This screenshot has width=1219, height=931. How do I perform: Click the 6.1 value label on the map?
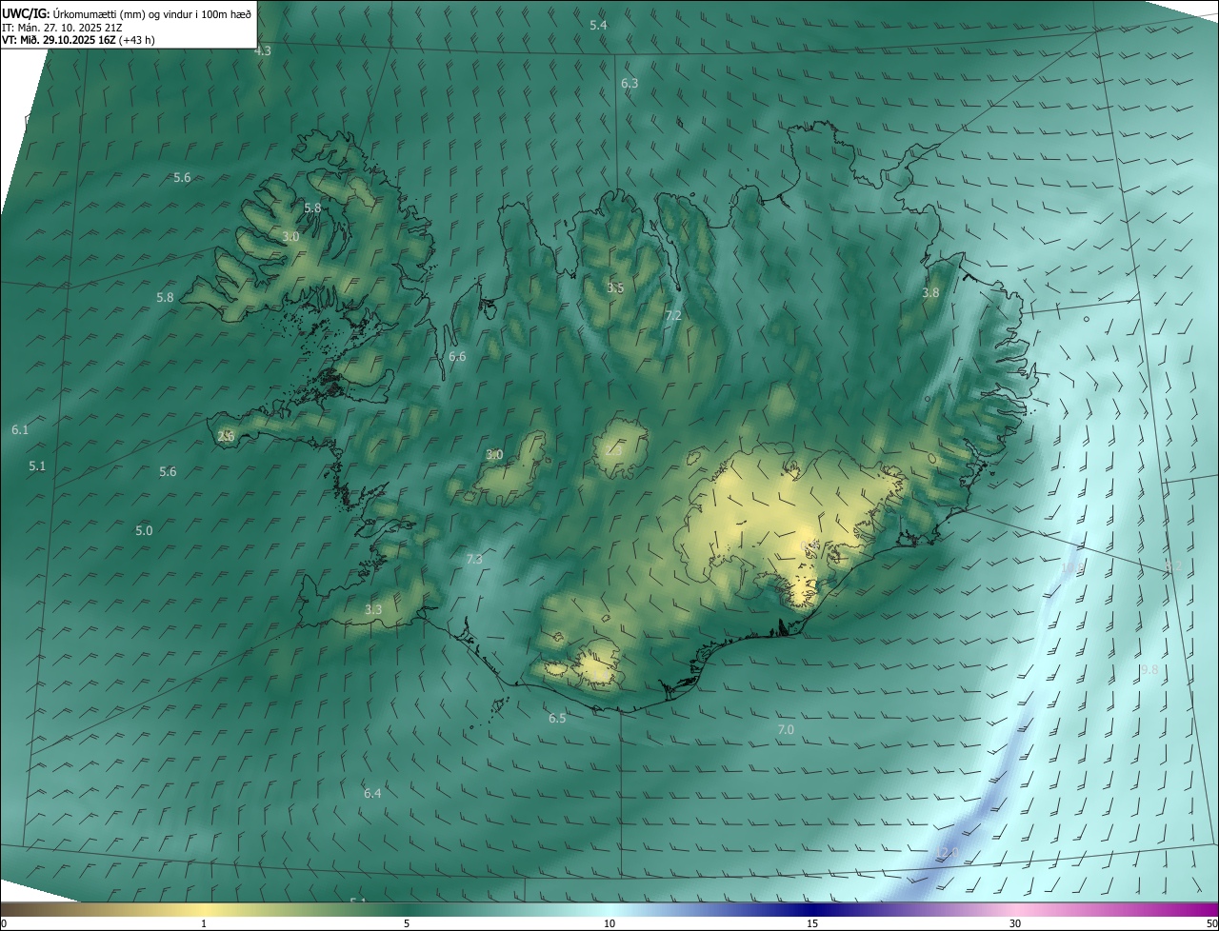(x=20, y=430)
